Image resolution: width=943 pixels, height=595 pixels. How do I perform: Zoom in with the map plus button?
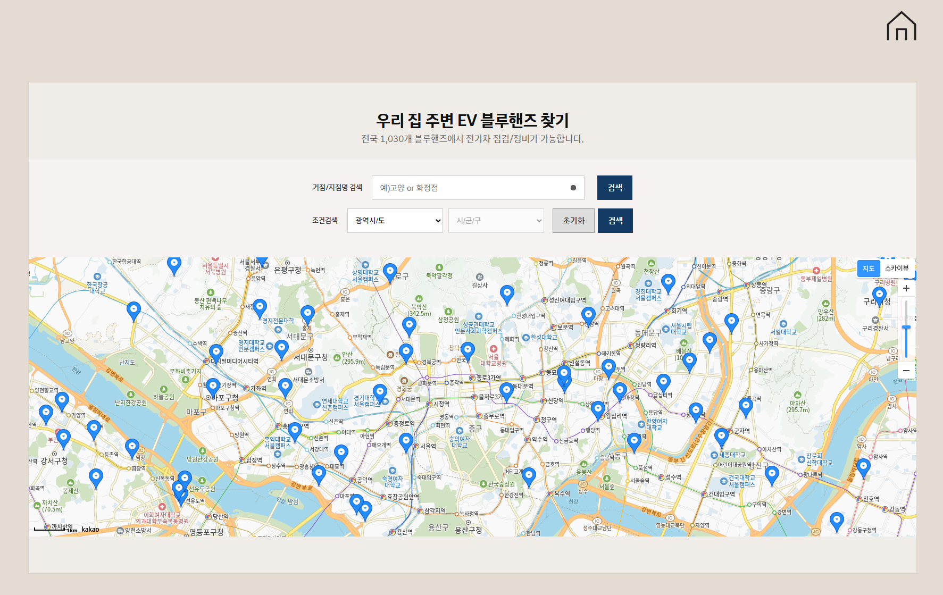(x=906, y=288)
